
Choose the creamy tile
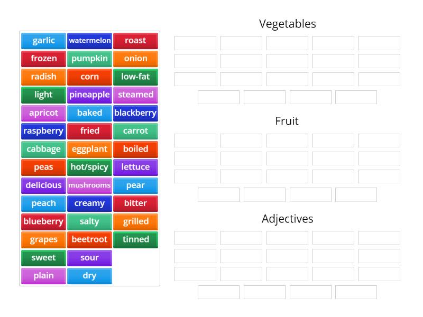89,203
